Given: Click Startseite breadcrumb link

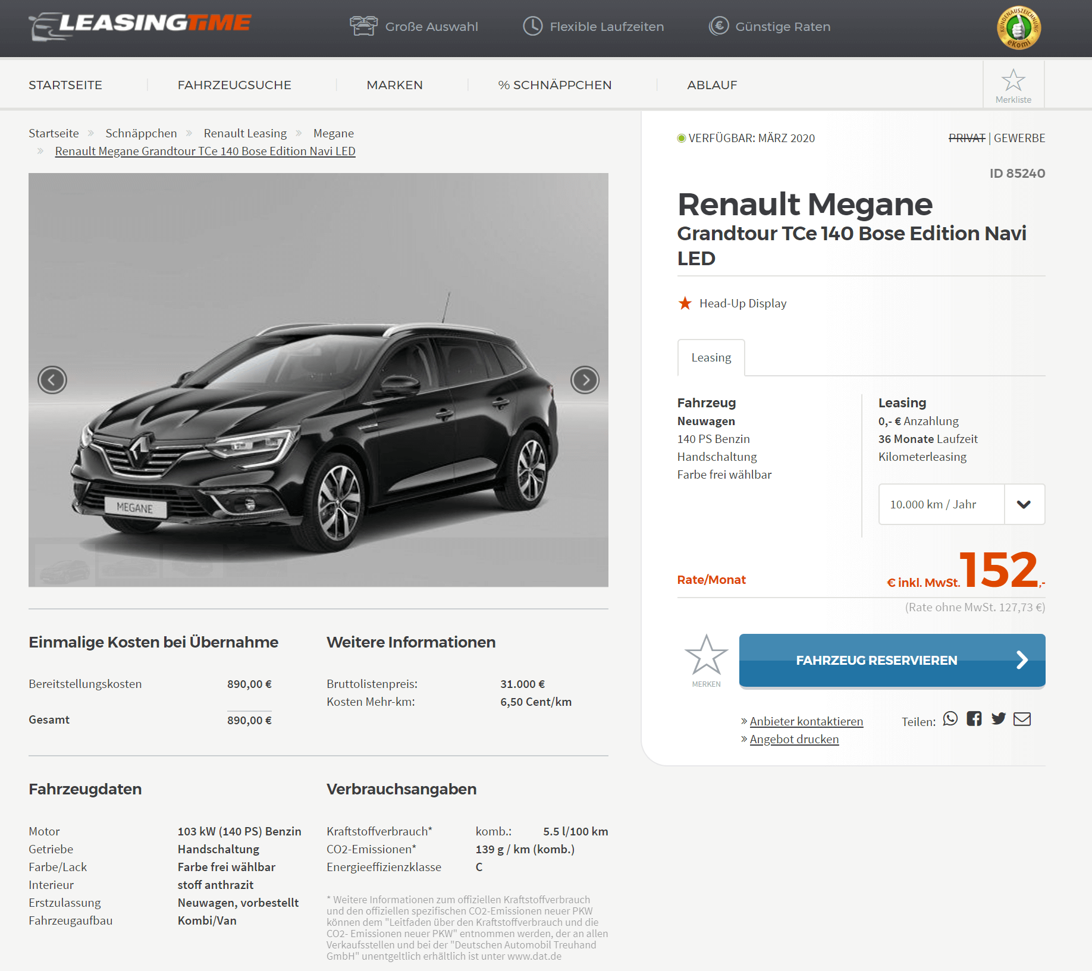Looking at the screenshot, I should pos(54,133).
